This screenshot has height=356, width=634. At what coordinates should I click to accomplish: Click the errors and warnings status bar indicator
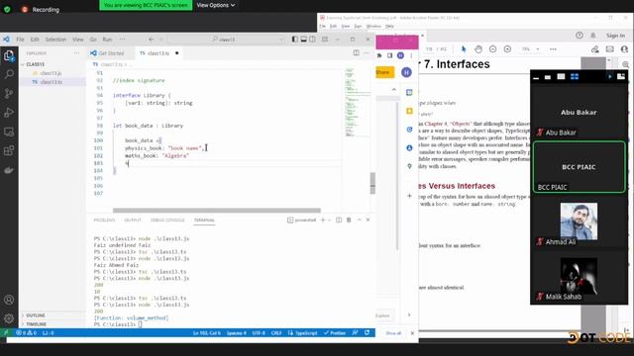27,333
